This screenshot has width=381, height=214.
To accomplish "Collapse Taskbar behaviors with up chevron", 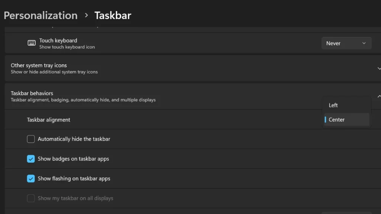I will tap(379, 96).
